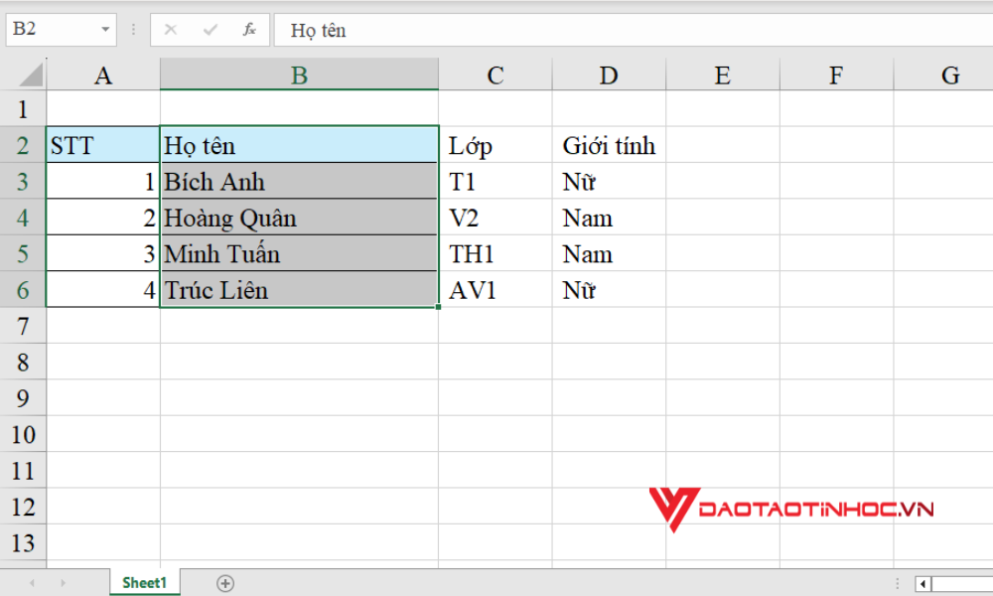Click 'Nữ' cell in Bích Anh row
This screenshot has width=993, height=596.
(x=609, y=181)
